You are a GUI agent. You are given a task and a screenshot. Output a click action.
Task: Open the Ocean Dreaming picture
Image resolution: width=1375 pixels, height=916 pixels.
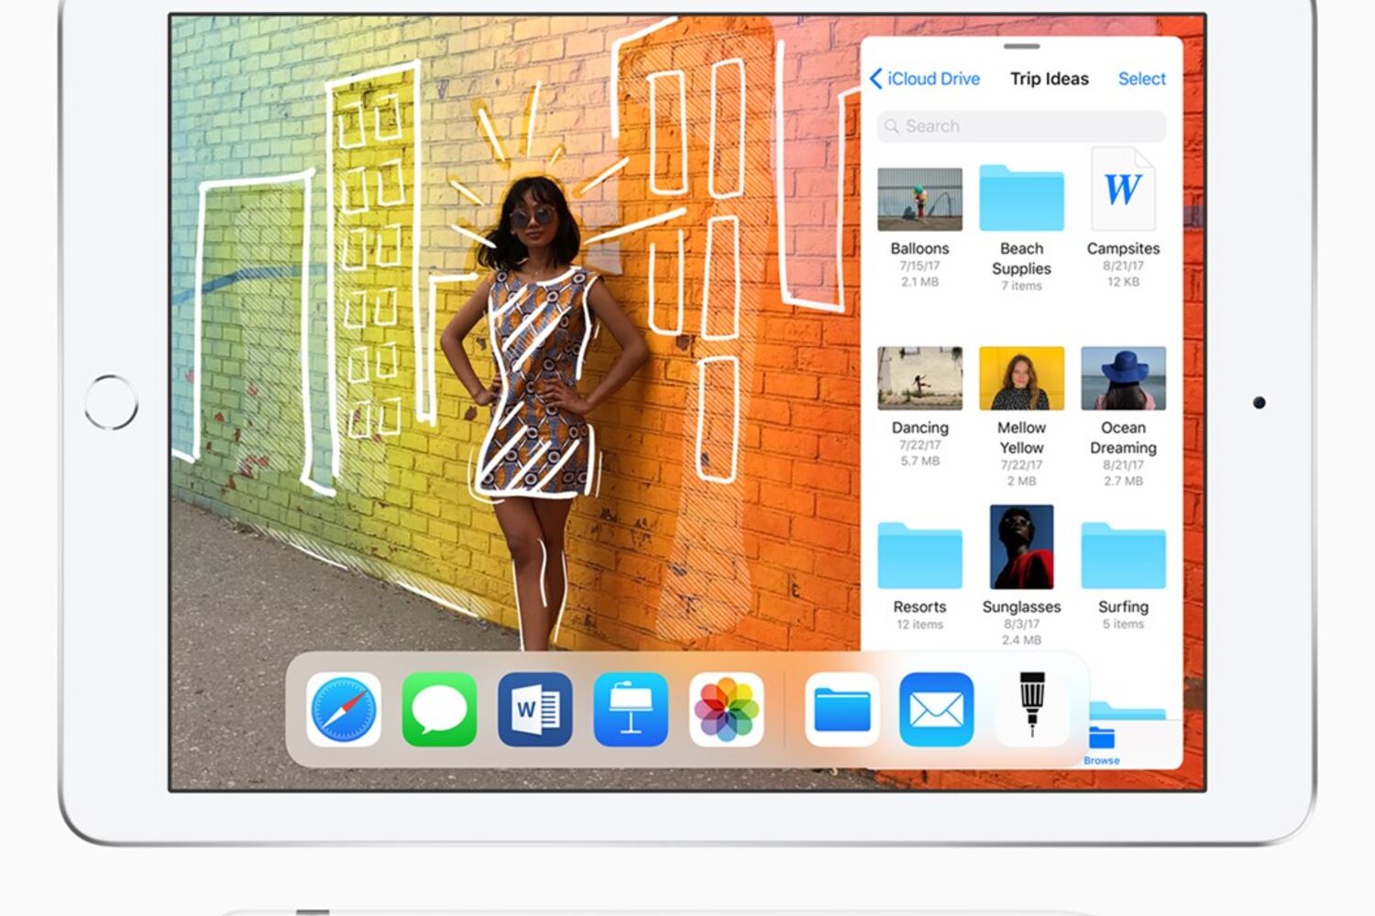coord(1123,377)
